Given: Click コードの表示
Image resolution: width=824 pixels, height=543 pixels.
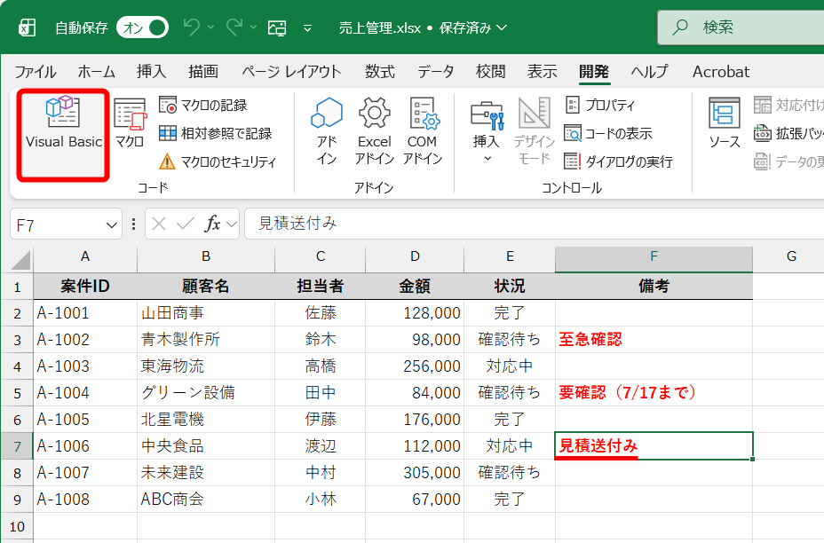Looking at the screenshot, I should [x=608, y=133].
